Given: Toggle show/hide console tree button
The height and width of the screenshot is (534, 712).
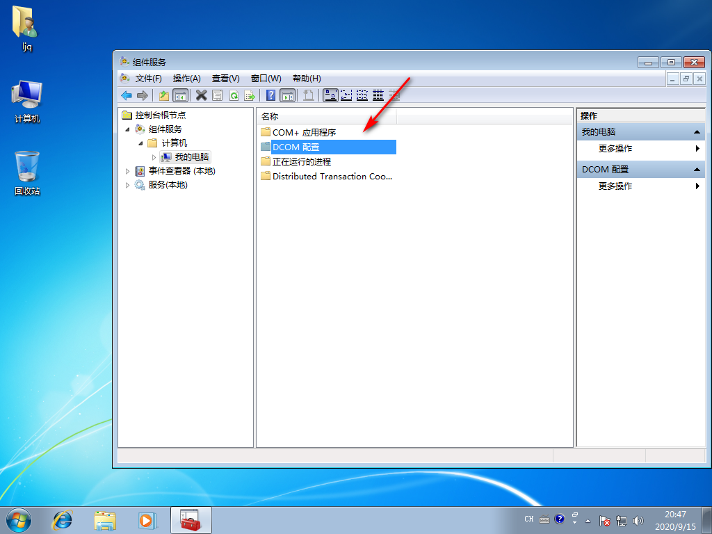Looking at the screenshot, I should tap(180, 95).
